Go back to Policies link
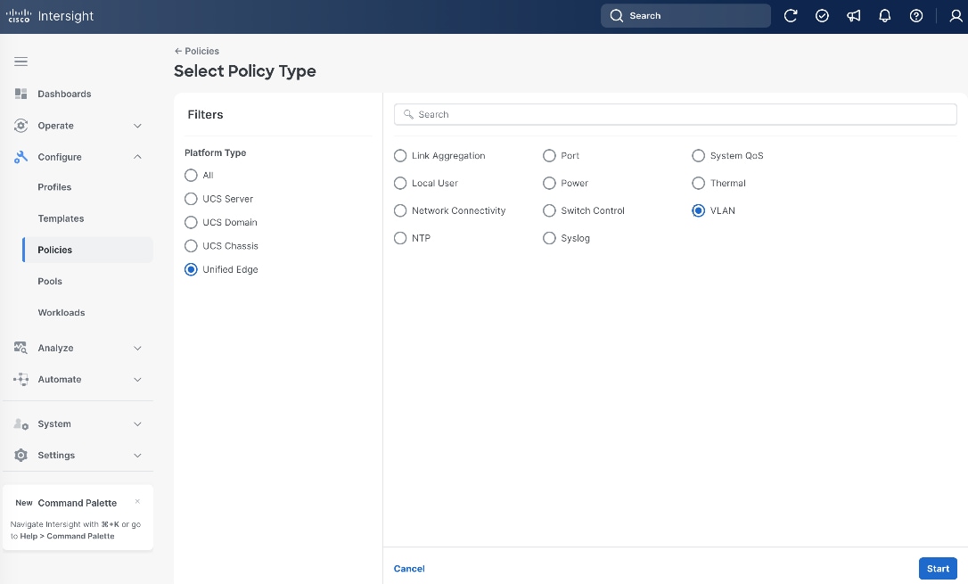 click(x=197, y=51)
